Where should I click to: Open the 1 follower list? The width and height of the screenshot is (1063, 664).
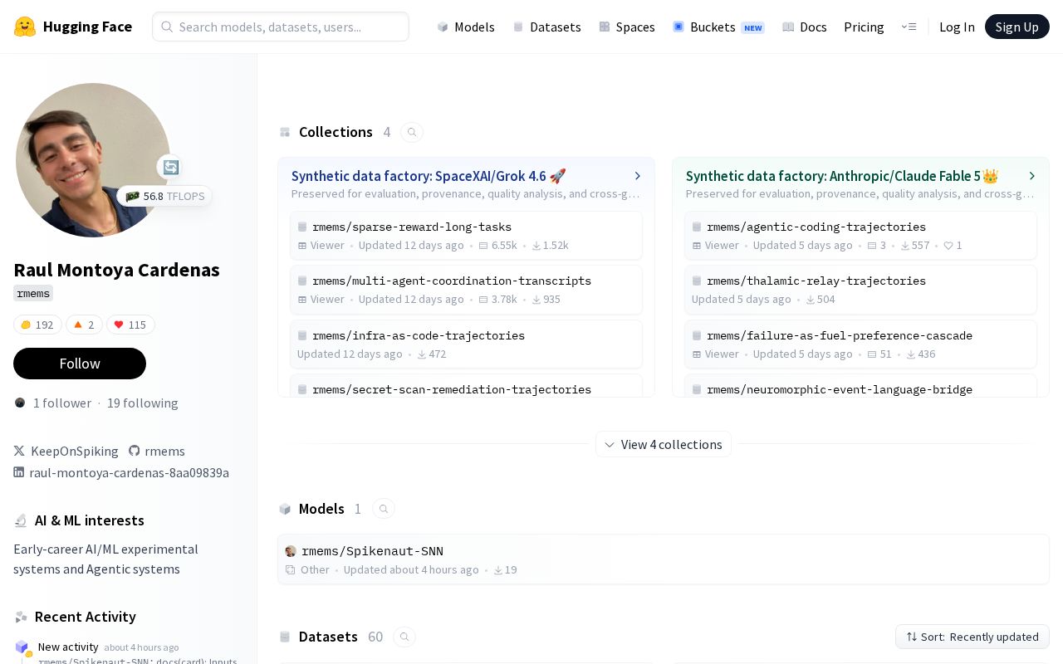(x=62, y=403)
